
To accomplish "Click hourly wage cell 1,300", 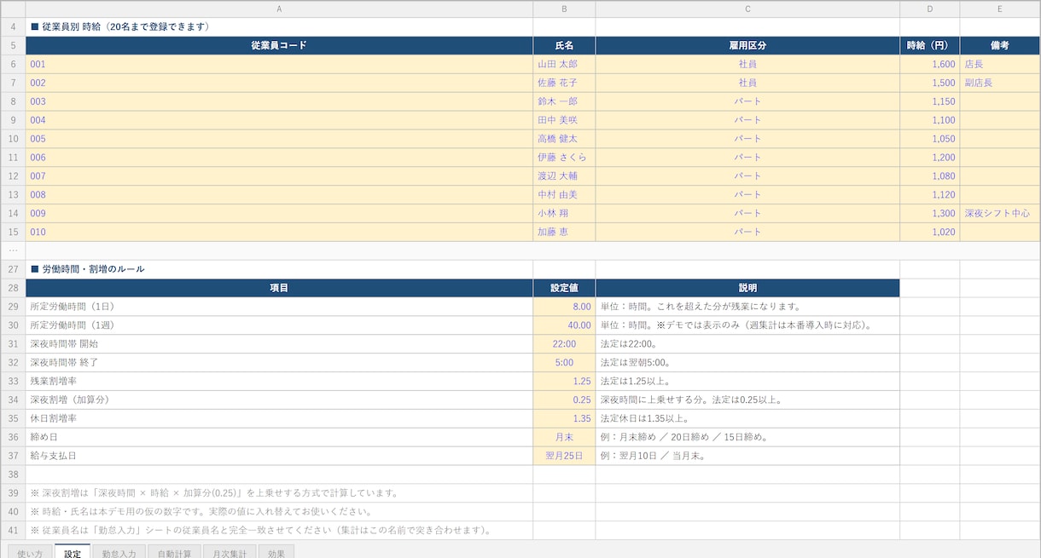I will click(x=930, y=213).
